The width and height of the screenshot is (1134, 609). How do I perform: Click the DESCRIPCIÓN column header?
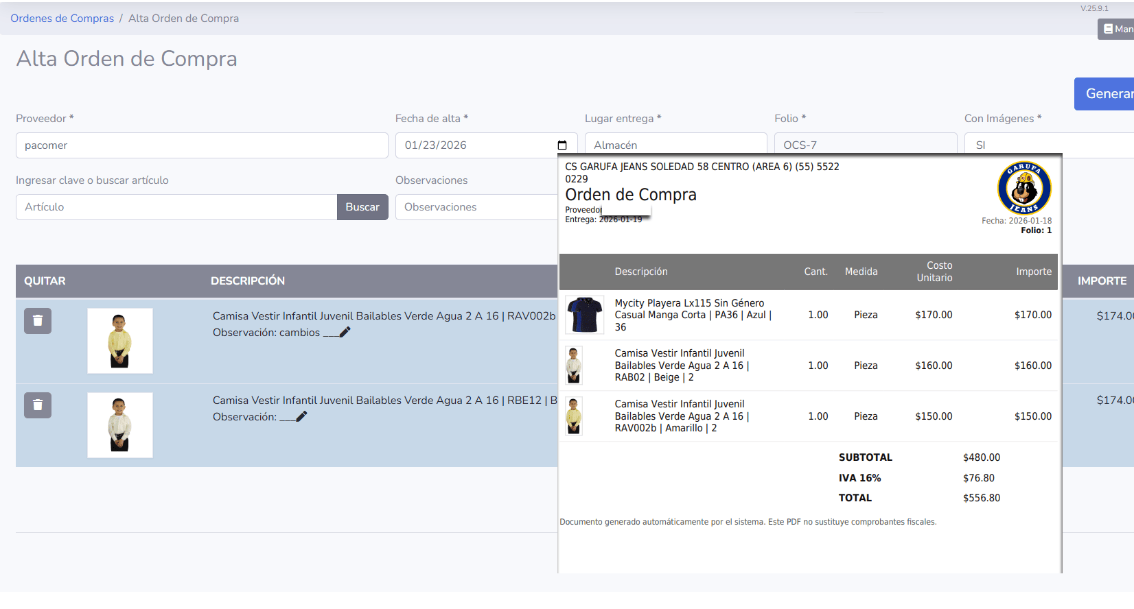click(x=248, y=281)
